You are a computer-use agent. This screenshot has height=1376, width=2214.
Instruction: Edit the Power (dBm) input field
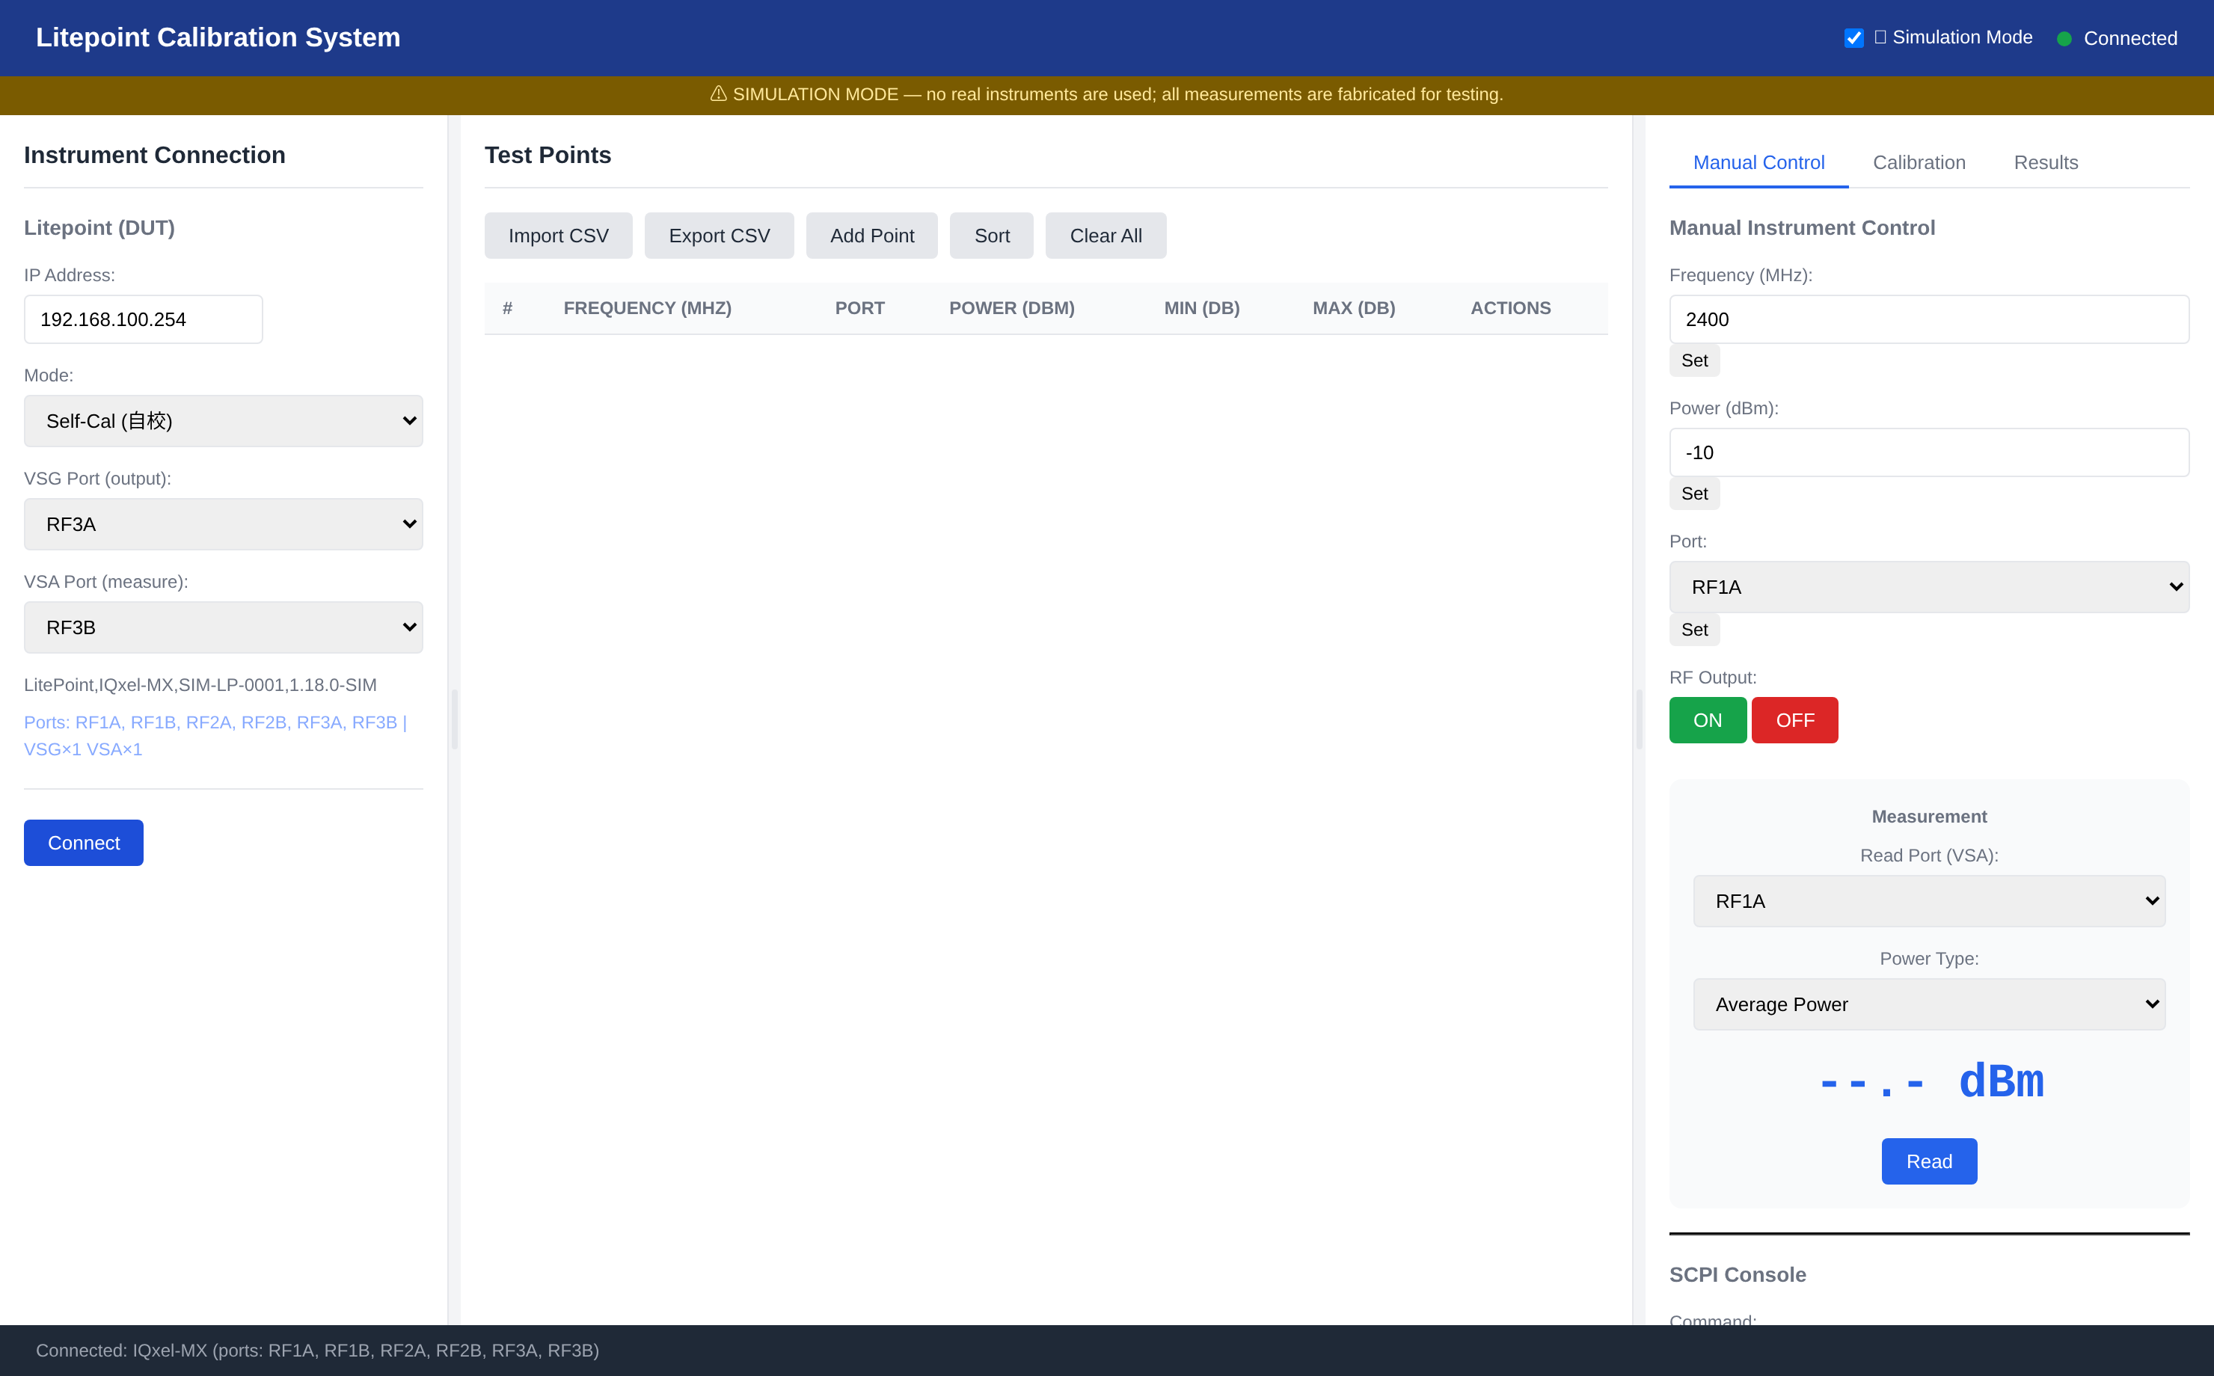tap(1929, 452)
